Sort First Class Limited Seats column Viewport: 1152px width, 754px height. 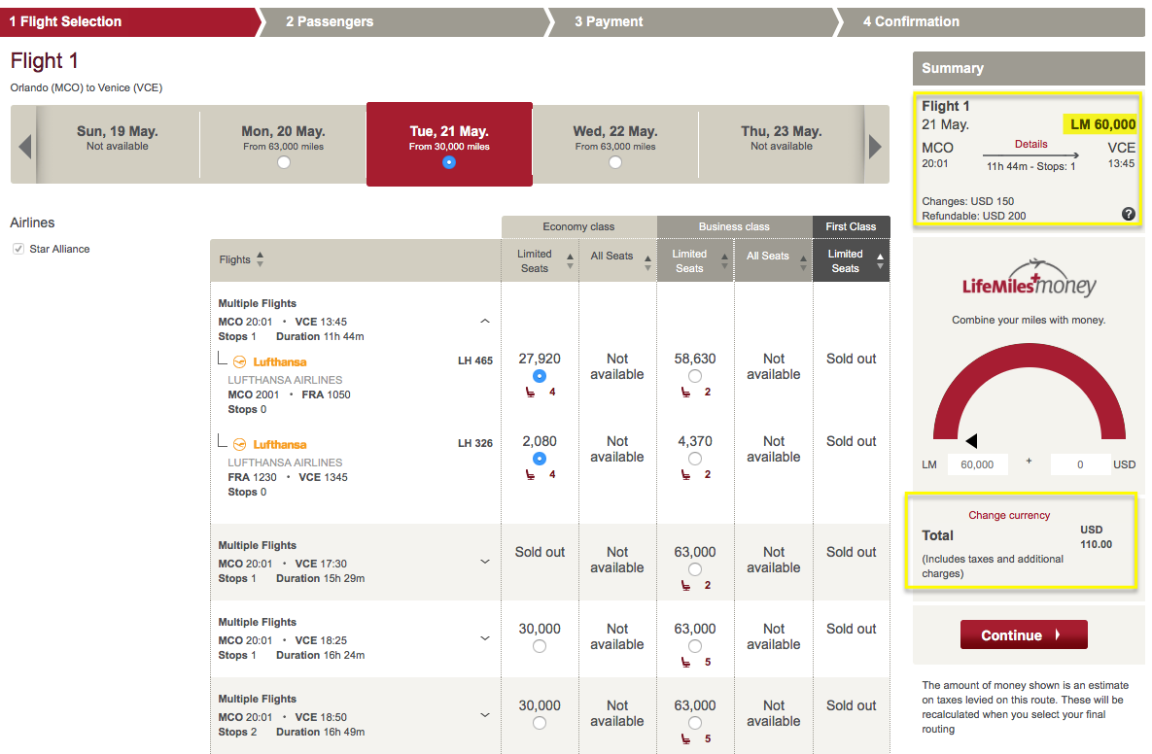[x=880, y=260]
